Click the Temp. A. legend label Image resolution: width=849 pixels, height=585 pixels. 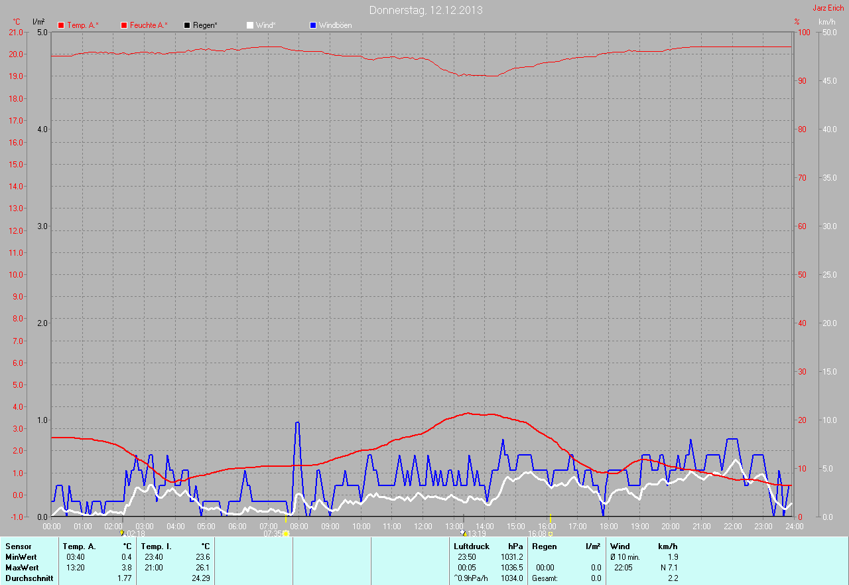82,25
